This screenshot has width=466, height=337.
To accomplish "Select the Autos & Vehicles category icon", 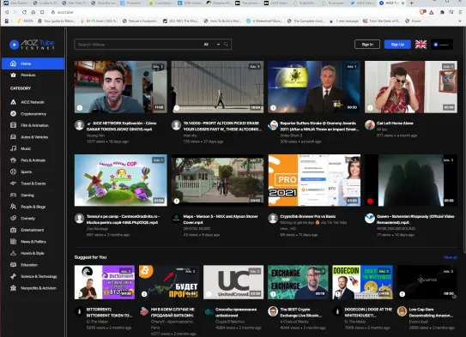I will point(14,137).
